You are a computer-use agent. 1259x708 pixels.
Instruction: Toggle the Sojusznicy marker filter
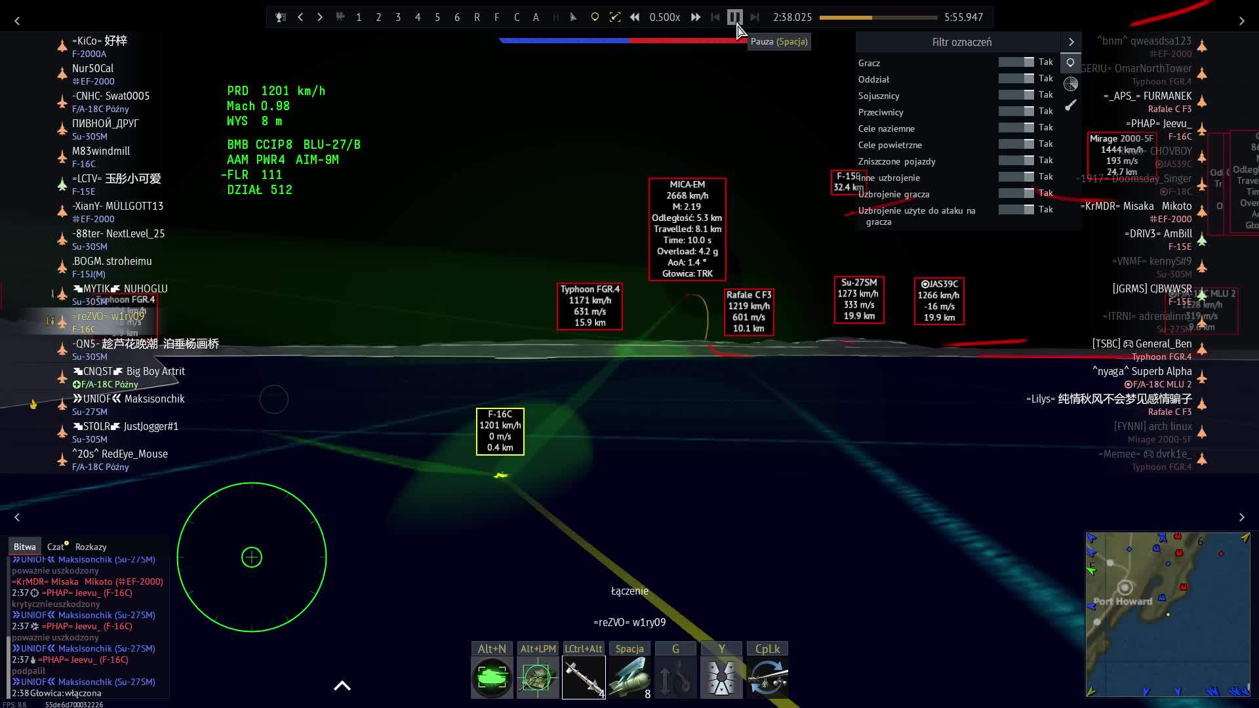click(x=1016, y=95)
